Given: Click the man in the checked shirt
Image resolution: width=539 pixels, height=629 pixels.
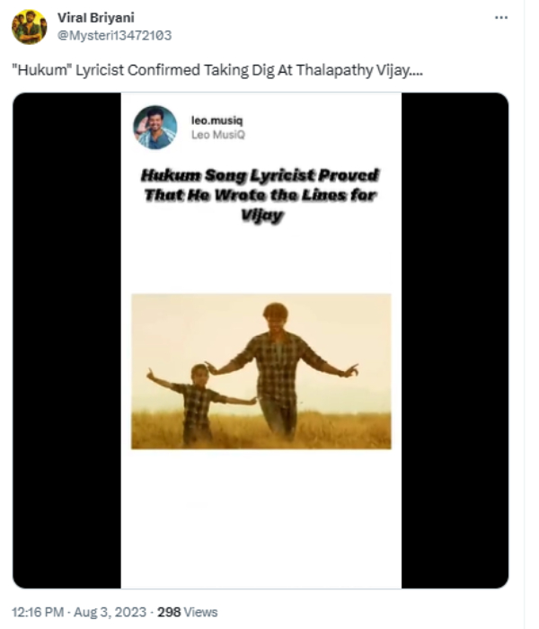Looking at the screenshot, I should click(x=281, y=368).
